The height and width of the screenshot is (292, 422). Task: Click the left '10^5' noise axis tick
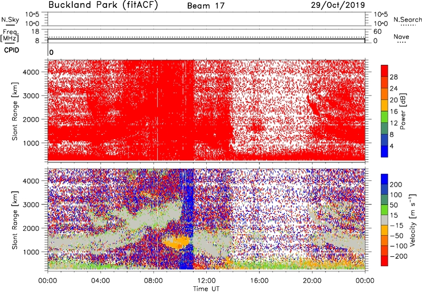32,14
